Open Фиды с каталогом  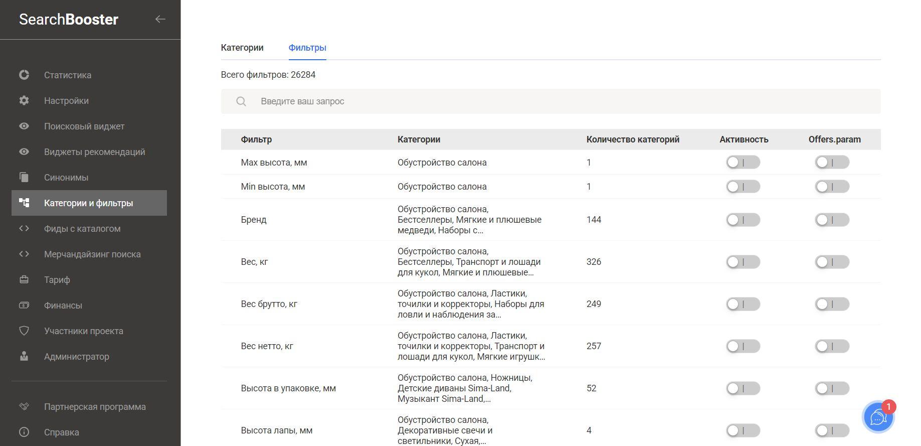[x=82, y=228]
